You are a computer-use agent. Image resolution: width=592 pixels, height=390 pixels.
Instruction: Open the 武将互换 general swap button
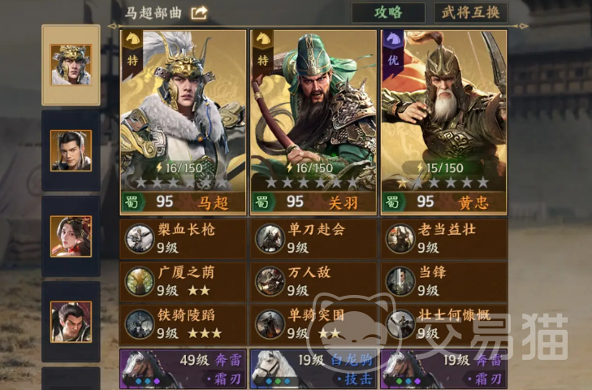[471, 13]
